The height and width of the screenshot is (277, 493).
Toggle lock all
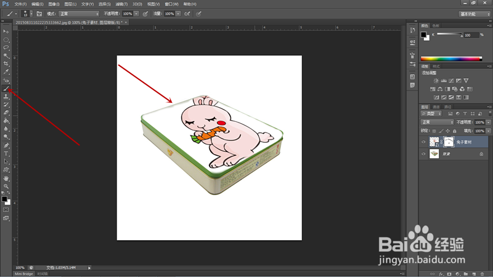tap(455, 131)
